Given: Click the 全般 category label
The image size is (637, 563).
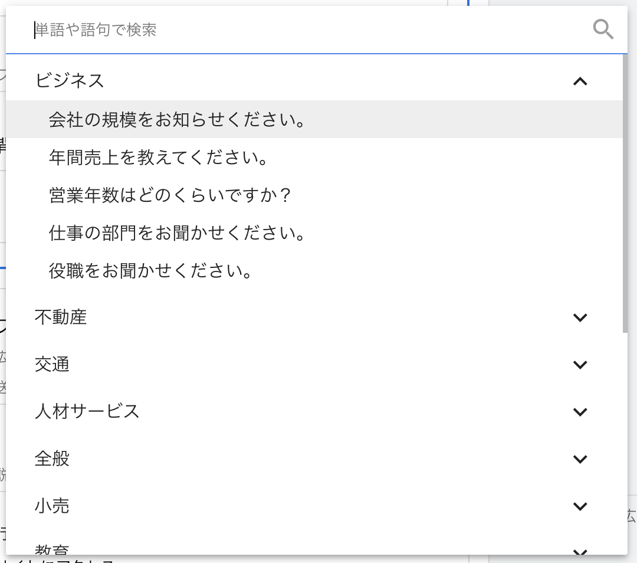Looking at the screenshot, I should point(52,459).
